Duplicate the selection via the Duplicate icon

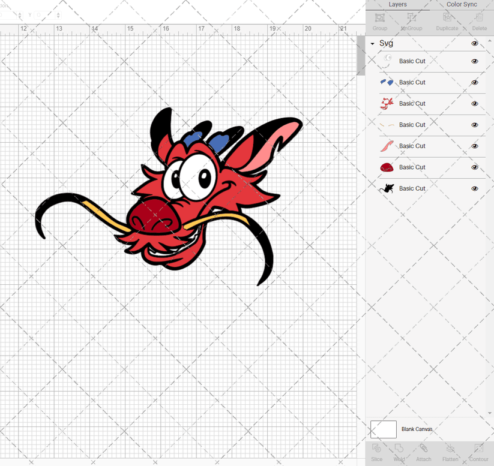pyautogui.click(x=447, y=24)
